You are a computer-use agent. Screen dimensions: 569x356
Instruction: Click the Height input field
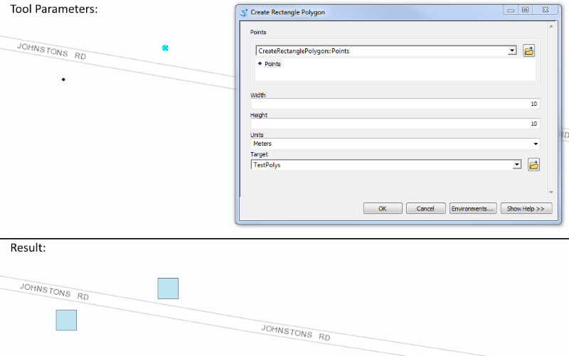click(395, 124)
